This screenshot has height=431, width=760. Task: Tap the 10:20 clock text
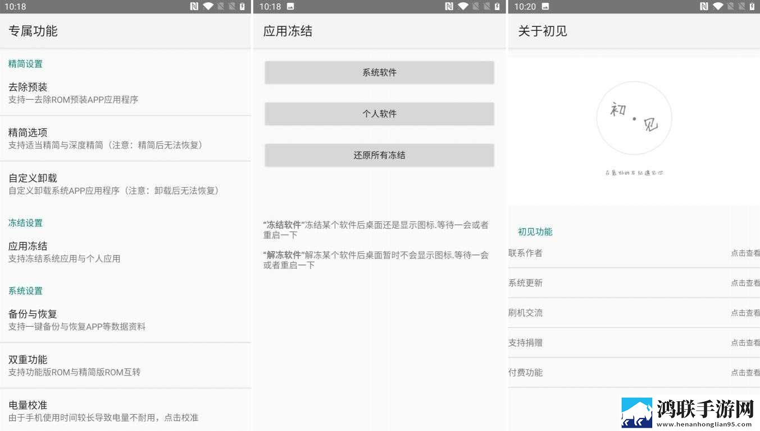pyautogui.click(x=525, y=7)
